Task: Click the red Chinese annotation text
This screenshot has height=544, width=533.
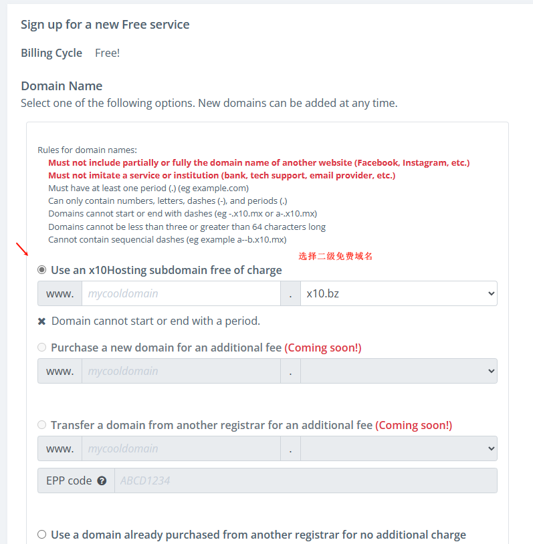Action: click(335, 256)
